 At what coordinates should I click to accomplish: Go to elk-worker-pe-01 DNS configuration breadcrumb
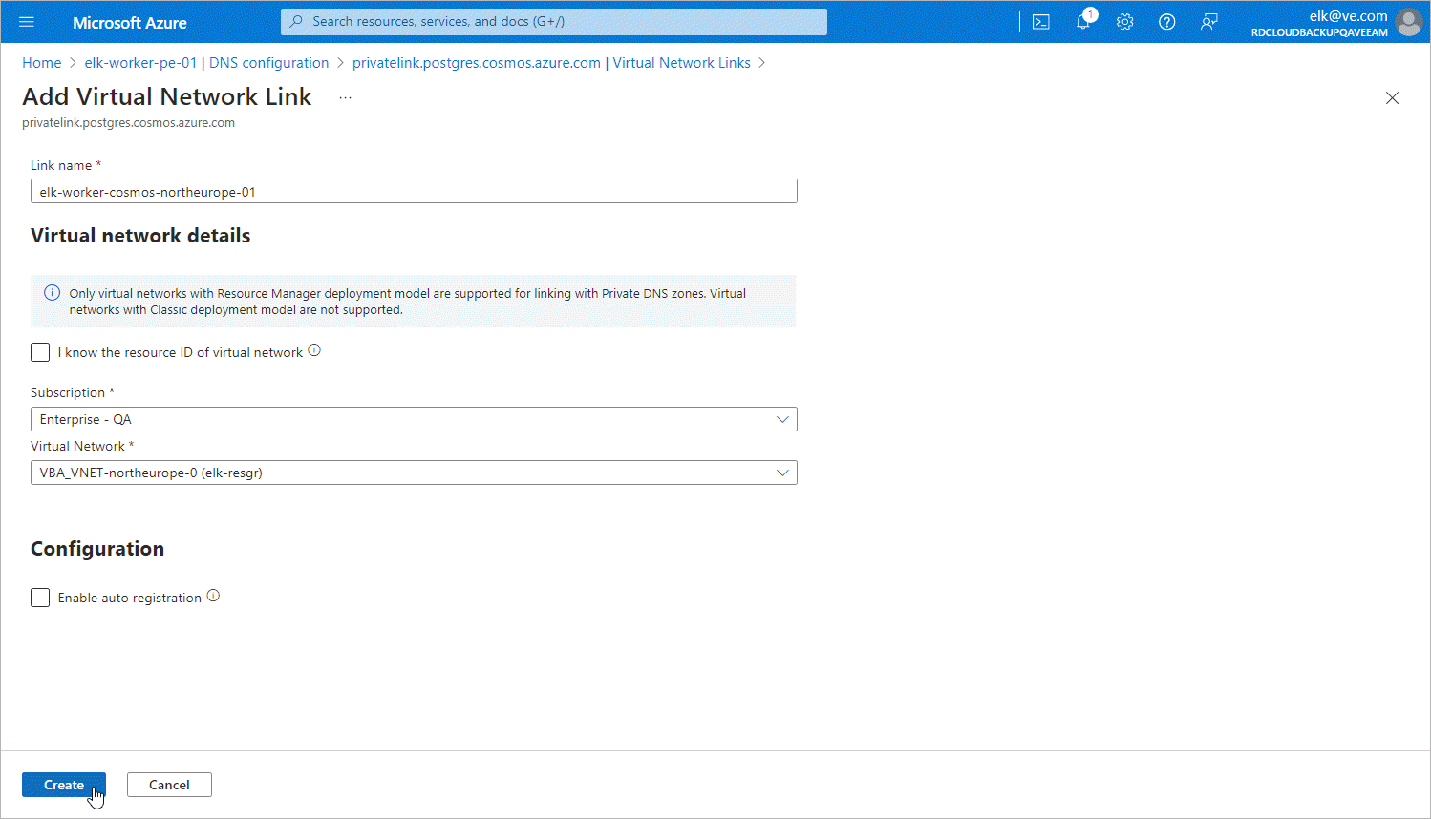click(206, 63)
